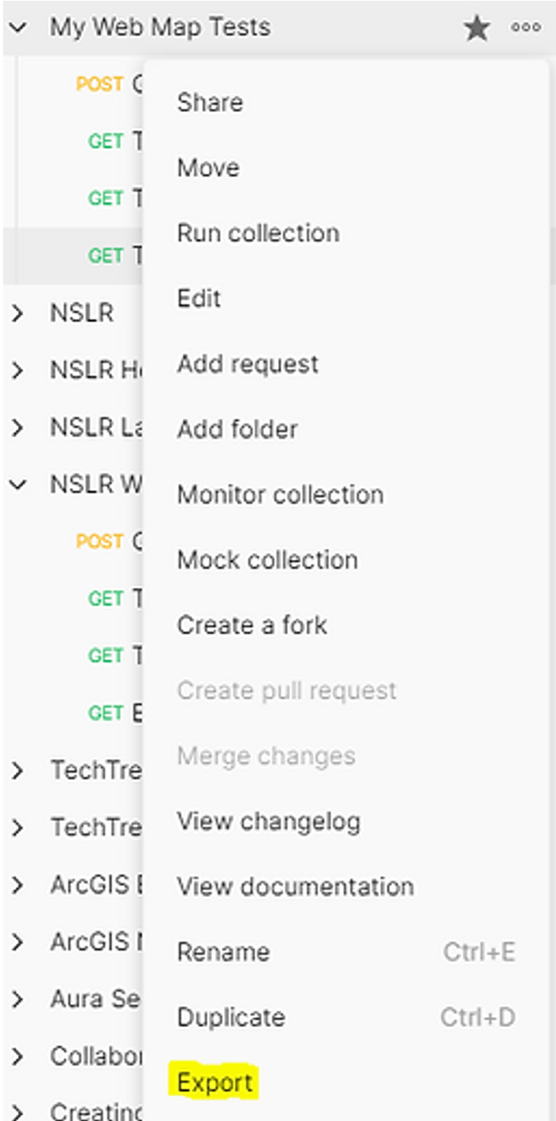
Task: Select Create a fork option
Action: click(x=252, y=626)
